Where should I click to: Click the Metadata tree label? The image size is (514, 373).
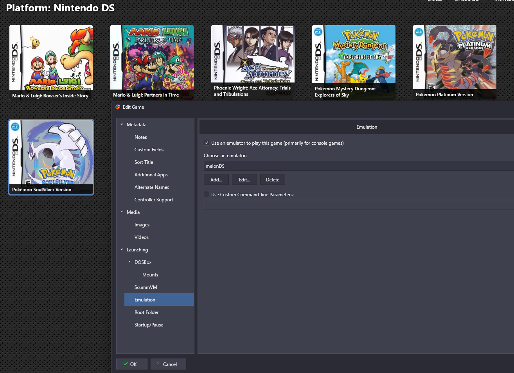(137, 125)
